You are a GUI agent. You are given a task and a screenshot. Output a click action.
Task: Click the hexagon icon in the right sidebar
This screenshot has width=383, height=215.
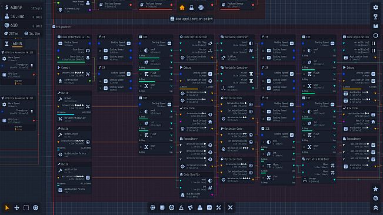click(376, 36)
